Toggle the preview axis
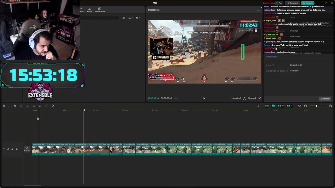Viewport: 335px width, 188px height. point(288,106)
